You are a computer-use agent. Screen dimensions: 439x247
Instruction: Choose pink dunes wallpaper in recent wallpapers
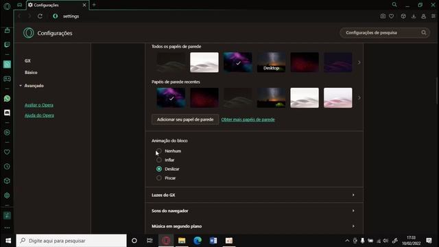tap(338, 97)
